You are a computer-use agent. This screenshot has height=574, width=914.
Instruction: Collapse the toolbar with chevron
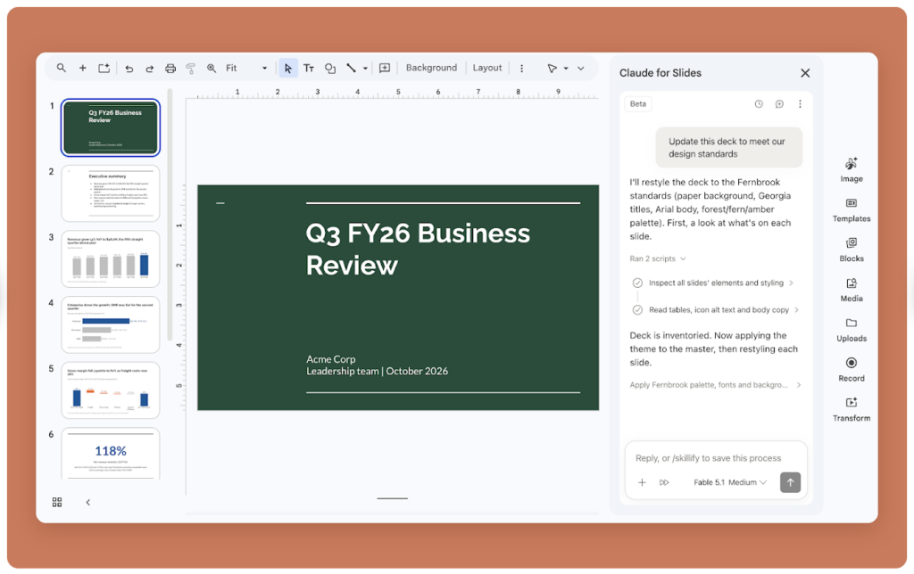coord(580,68)
